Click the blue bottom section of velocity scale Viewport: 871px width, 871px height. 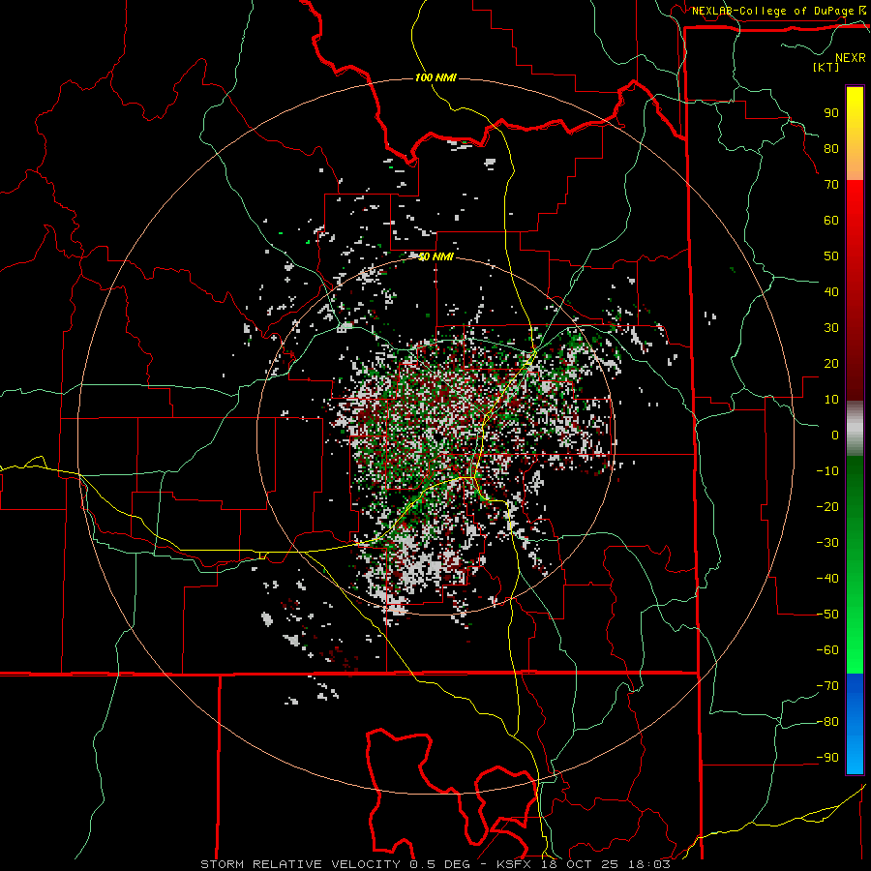855,723
